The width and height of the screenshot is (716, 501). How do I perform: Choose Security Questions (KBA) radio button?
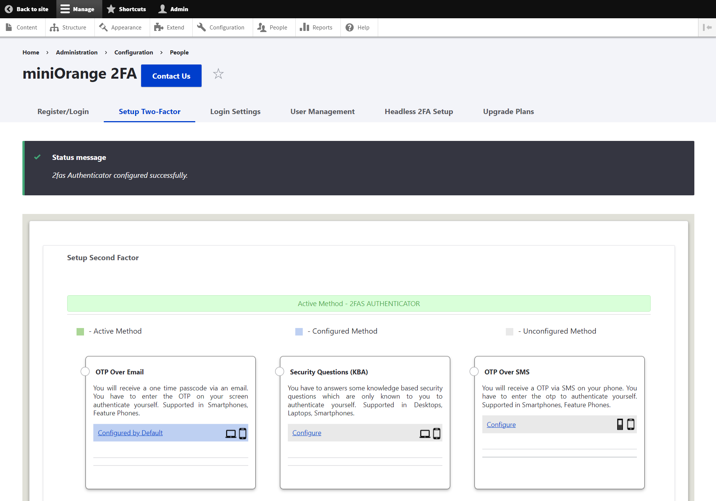click(x=279, y=371)
